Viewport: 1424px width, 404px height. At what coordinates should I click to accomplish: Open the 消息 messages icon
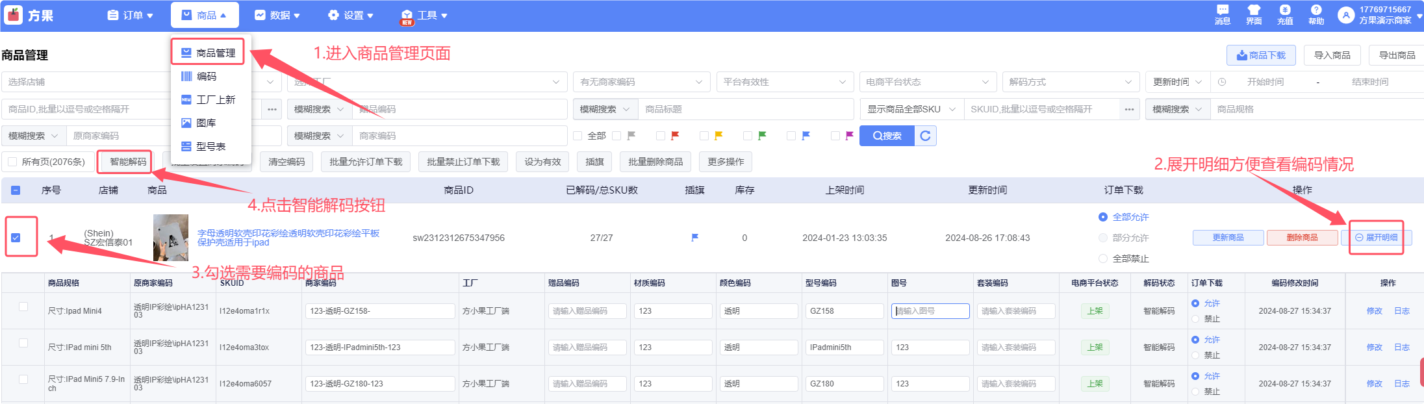click(1222, 14)
